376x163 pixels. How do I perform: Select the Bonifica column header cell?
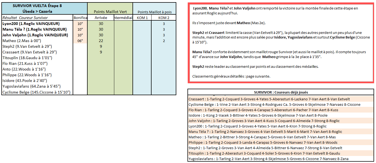click(80, 18)
